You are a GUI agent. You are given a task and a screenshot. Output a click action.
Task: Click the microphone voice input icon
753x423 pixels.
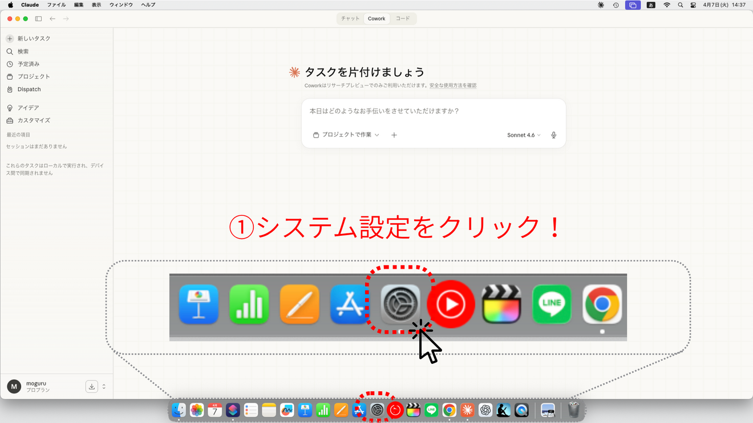(553, 135)
